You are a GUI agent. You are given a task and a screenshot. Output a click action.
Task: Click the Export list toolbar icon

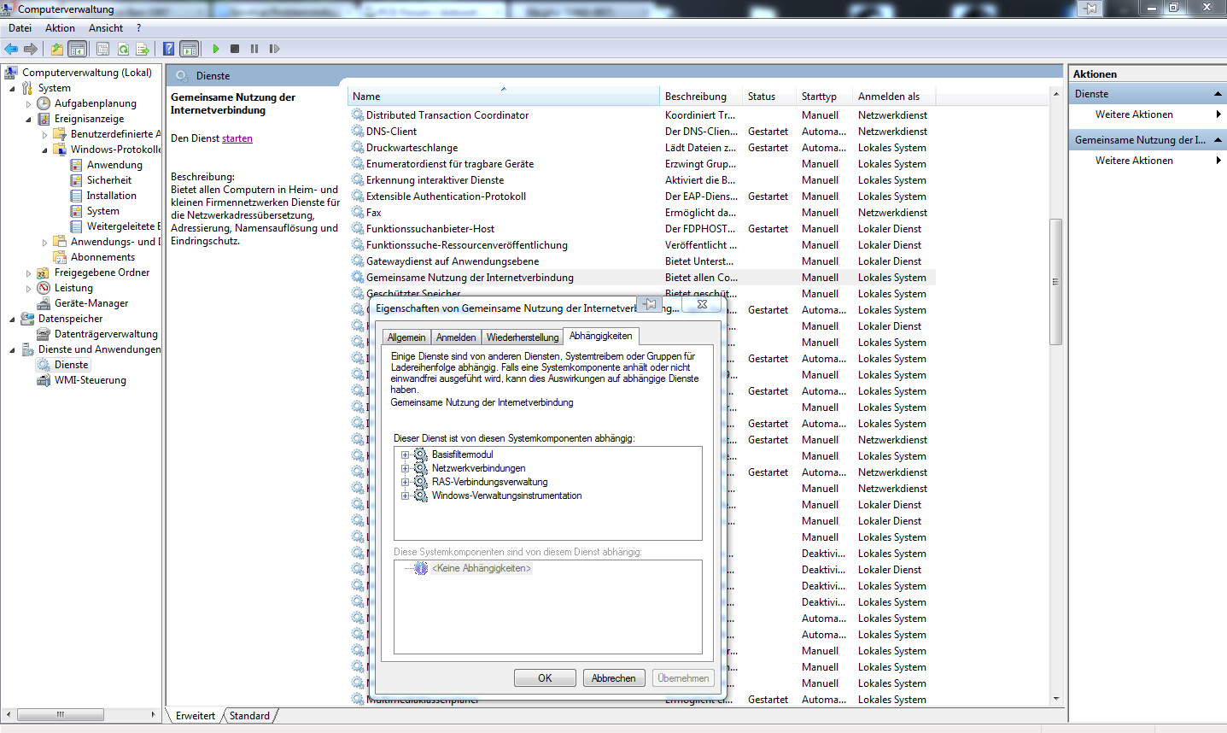point(143,49)
